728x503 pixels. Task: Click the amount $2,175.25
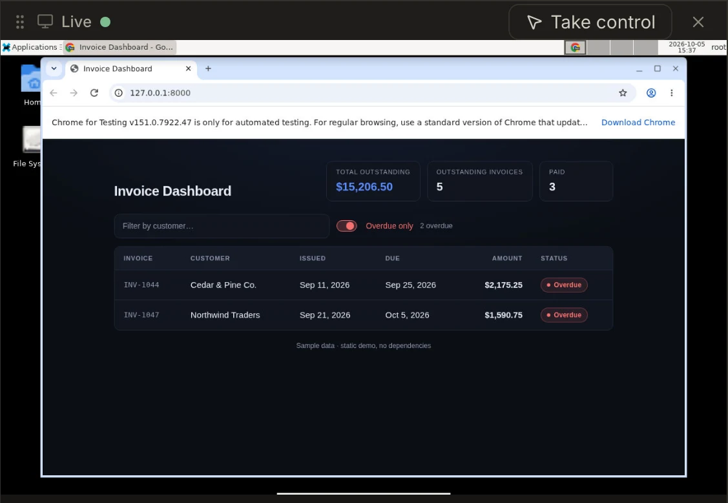point(503,285)
